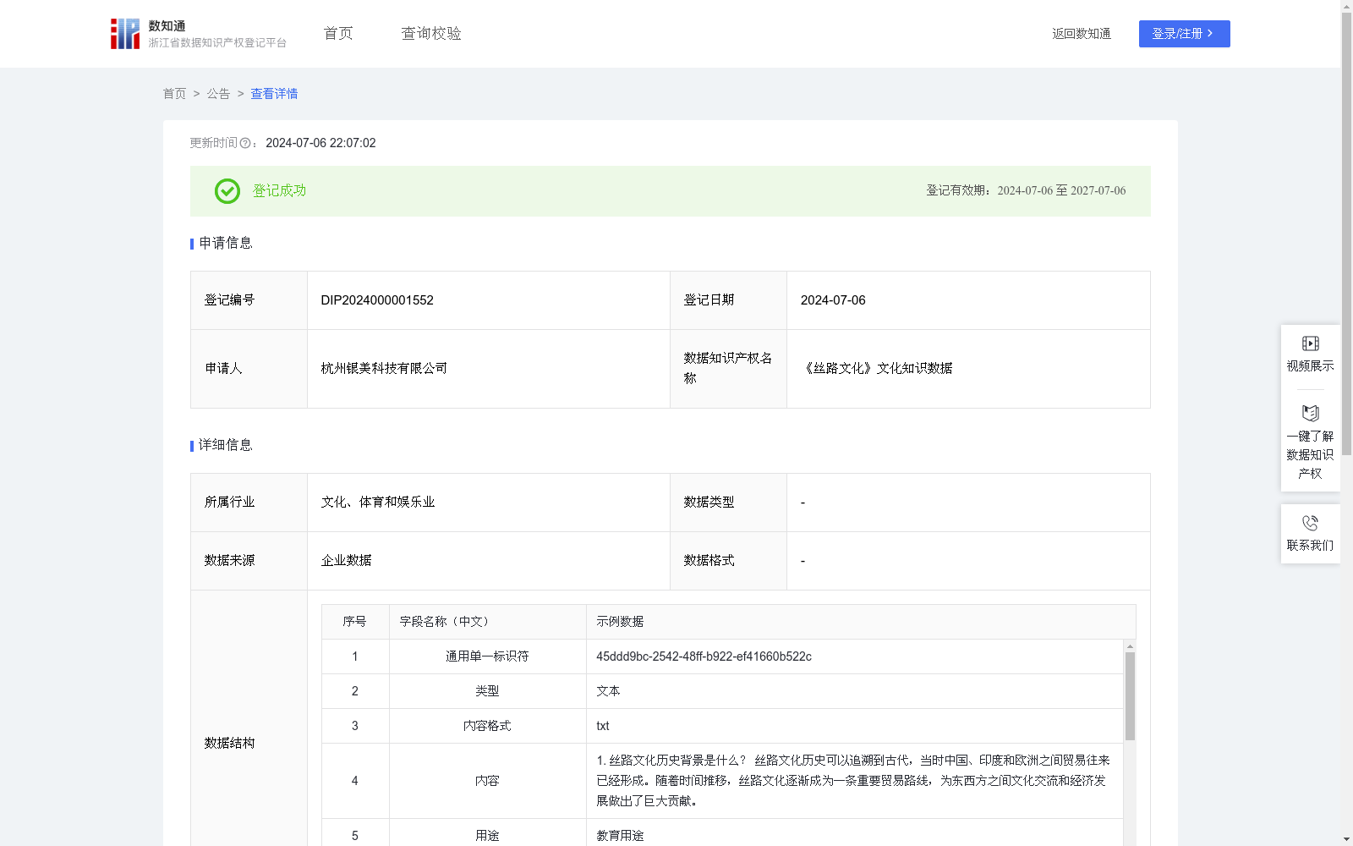Image resolution: width=1353 pixels, height=846 pixels.
Task: Select 企业数据 data source value
Action: coord(346,561)
